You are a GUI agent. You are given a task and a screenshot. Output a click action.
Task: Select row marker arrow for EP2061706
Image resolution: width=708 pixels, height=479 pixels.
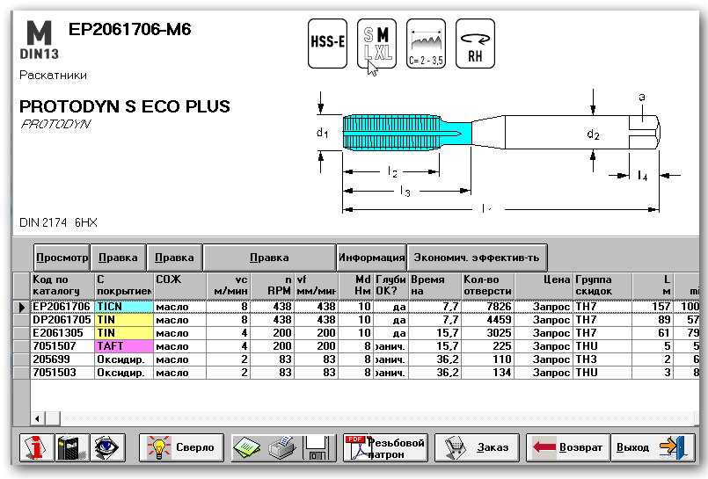[x=21, y=307]
